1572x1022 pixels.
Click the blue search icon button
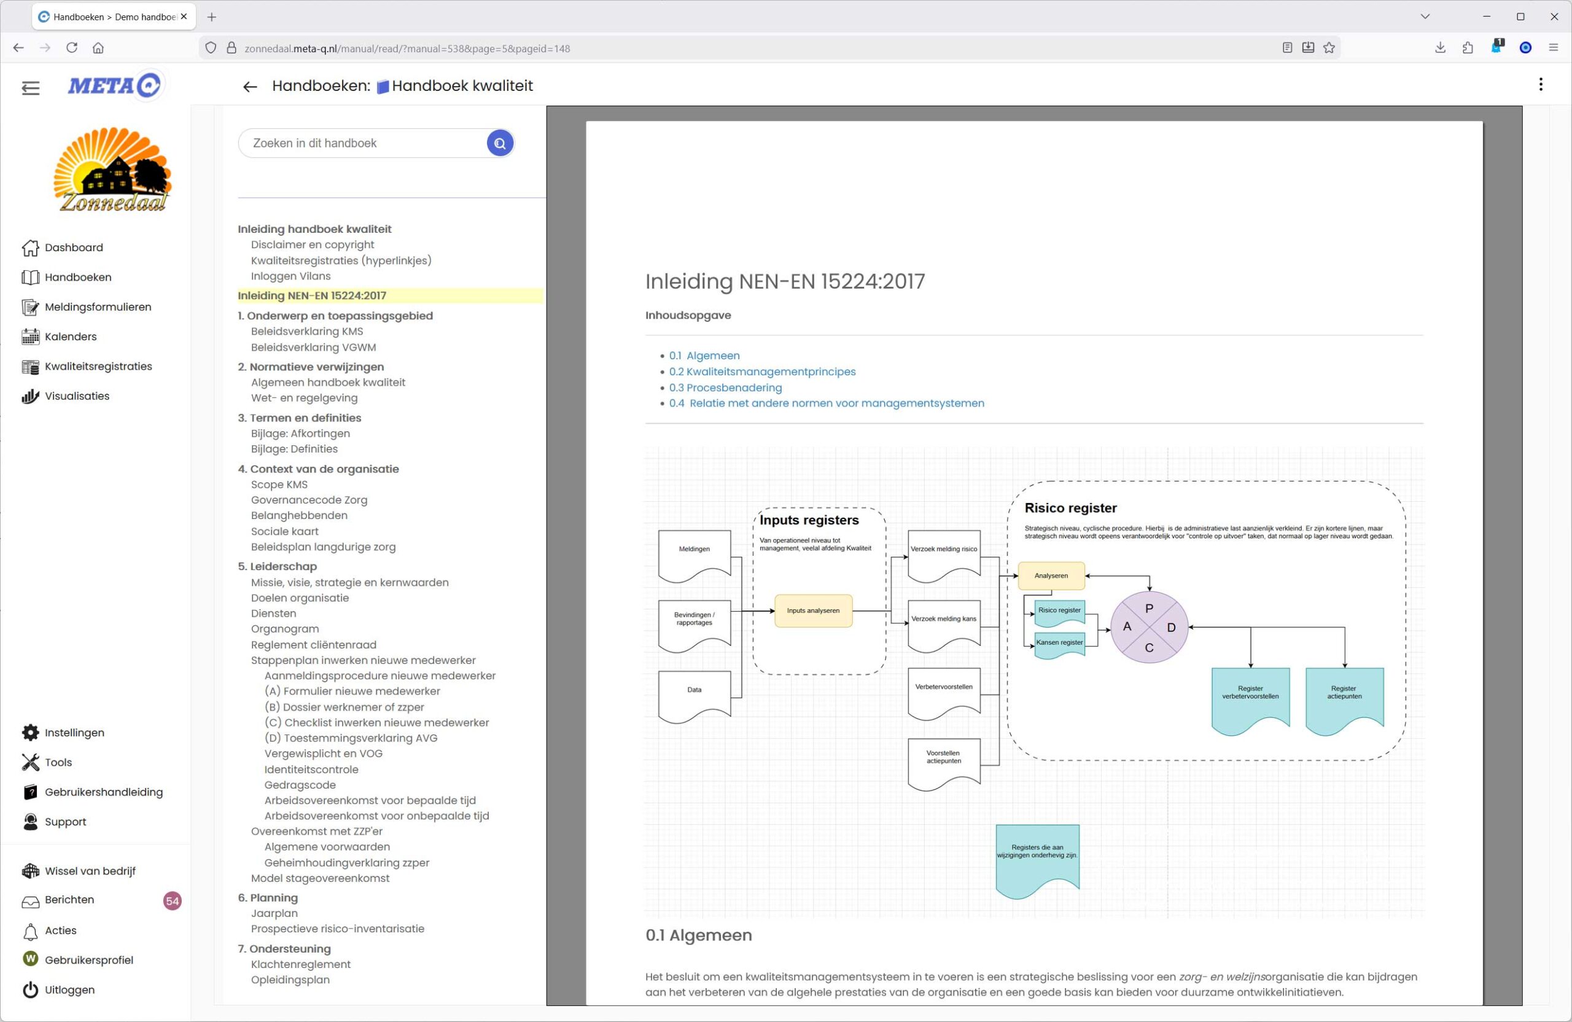coord(500,143)
